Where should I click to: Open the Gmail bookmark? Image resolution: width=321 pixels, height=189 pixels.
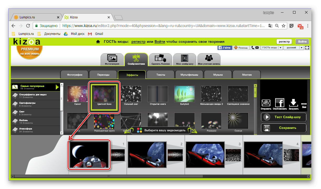click(x=96, y=34)
